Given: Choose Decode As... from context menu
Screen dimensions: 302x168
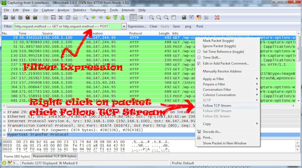Looking at the screenshot, I should 228,132.
